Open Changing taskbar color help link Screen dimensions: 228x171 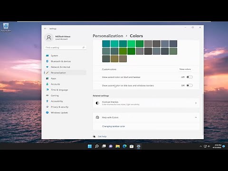[114, 126]
